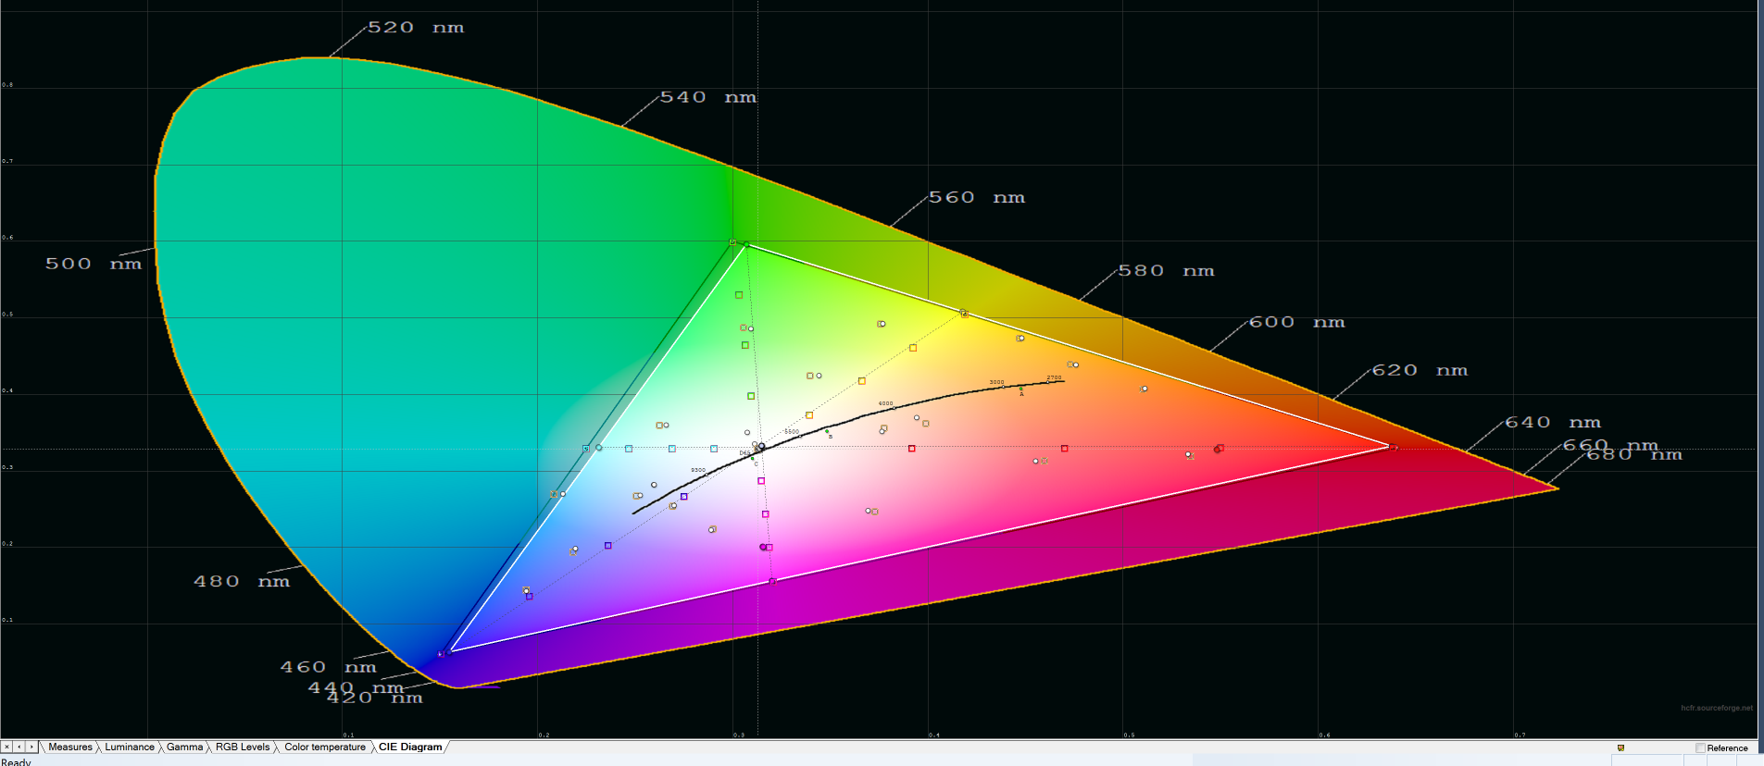Viewport: 1764px width, 766px height.
Task: Click the "500 nm" wavelength label
Action: click(x=94, y=264)
